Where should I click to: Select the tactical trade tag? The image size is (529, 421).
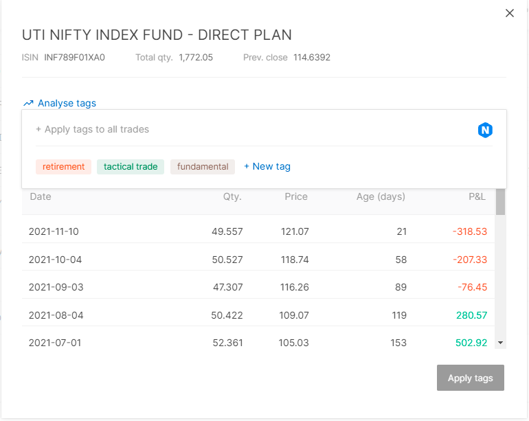click(x=131, y=167)
